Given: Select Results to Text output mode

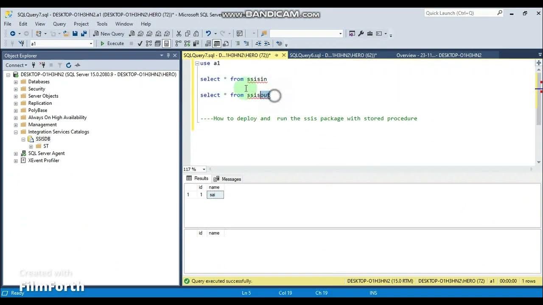Looking at the screenshot, I should (208, 43).
